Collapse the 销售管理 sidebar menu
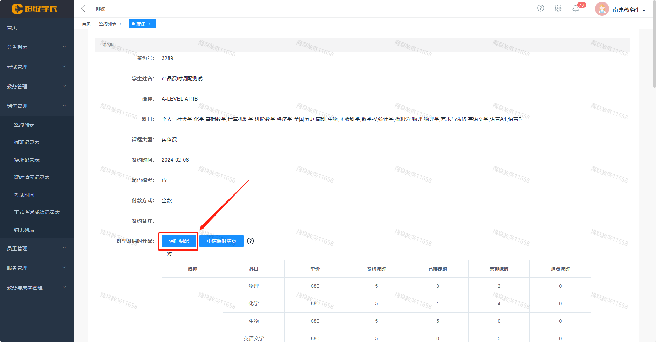656x342 pixels. pyautogui.click(x=37, y=106)
